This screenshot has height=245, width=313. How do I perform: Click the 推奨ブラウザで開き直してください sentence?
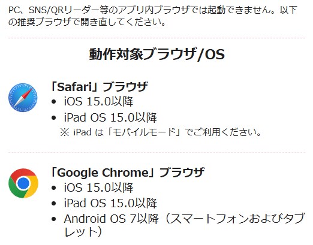(x=88, y=22)
